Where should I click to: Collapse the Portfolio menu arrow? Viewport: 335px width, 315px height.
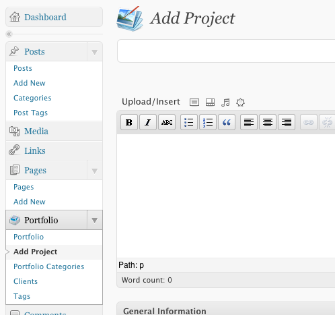95,220
